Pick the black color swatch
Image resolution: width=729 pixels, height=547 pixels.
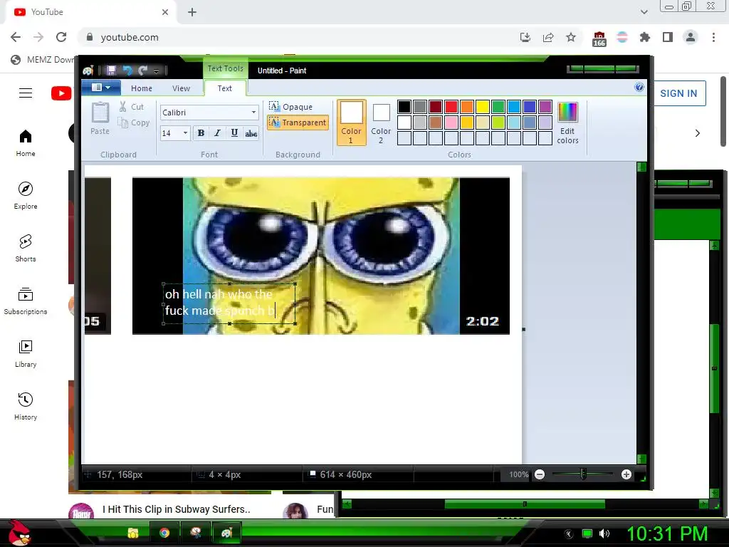click(404, 107)
